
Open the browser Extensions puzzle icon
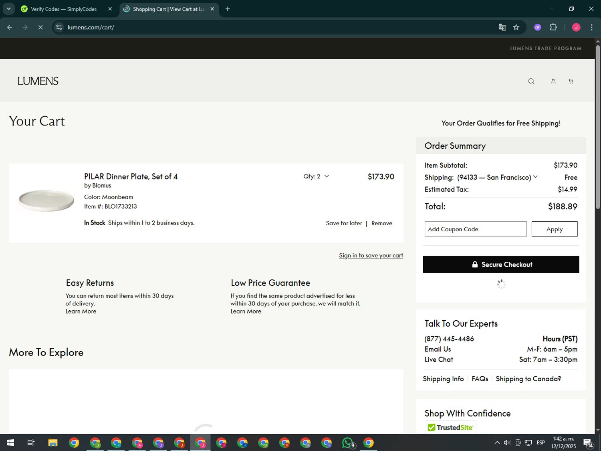pyautogui.click(x=553, y=27)
